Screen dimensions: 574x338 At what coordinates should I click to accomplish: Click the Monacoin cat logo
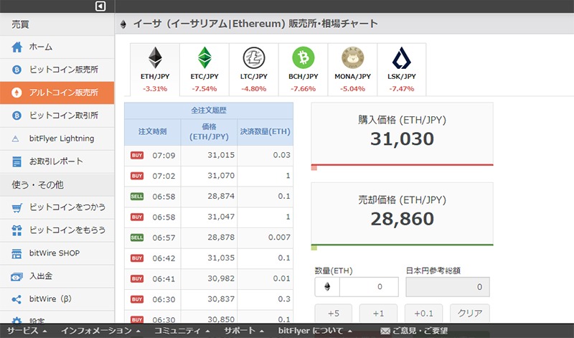[x=352, y=58]
